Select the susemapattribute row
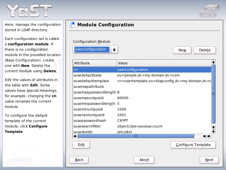This screenshot has height=170, width=226. click(x=142, y=87)
